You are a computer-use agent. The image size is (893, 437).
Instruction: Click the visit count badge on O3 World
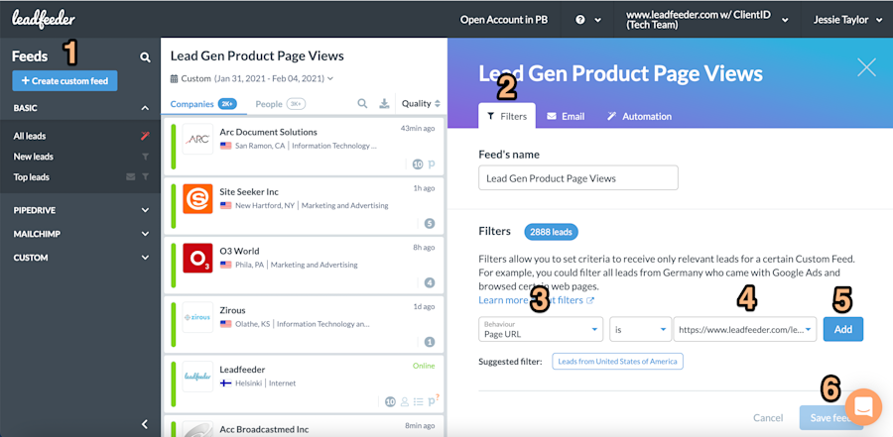click(x=430, y=282)
